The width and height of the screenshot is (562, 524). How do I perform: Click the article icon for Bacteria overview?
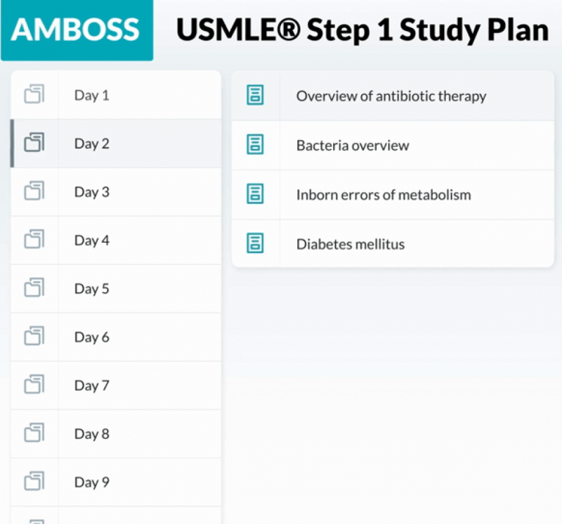coord(256,146)
